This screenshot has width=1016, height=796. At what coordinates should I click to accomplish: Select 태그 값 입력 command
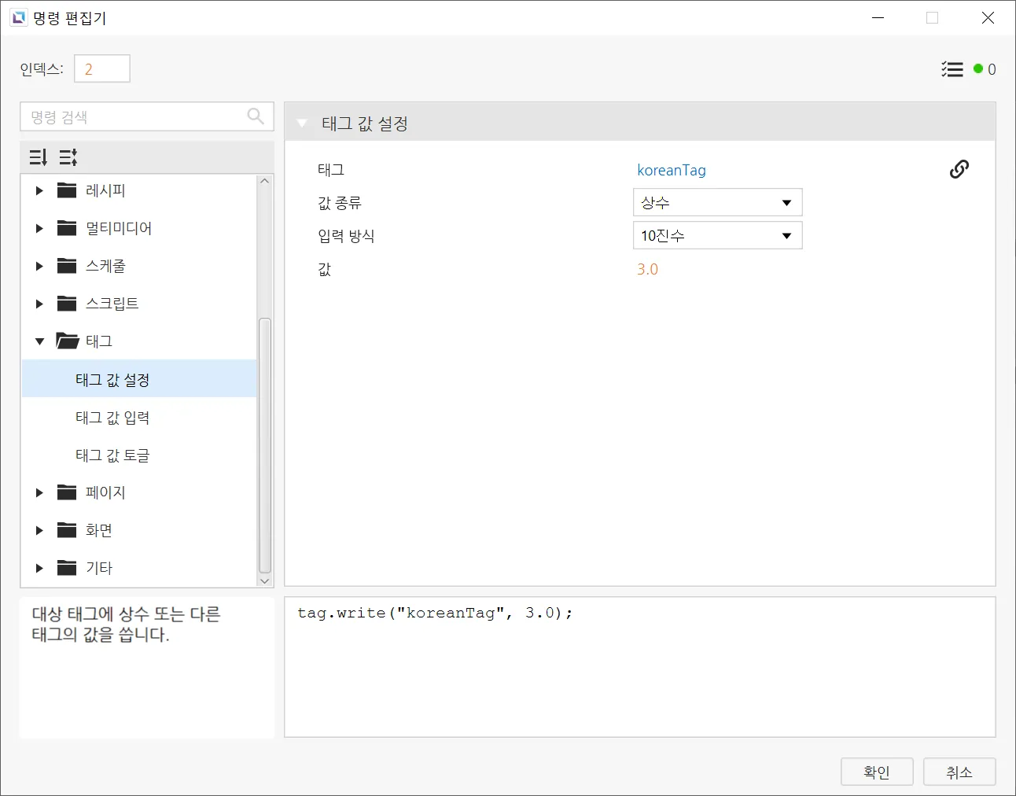(112, 418)
